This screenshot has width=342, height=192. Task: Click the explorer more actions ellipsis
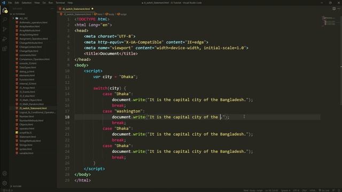click(x=52, y=9)
